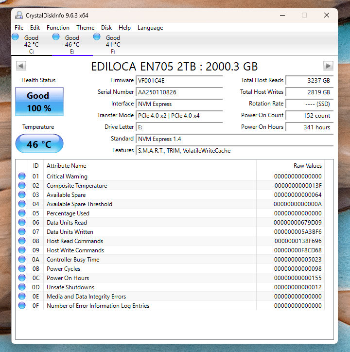Click the Firmware field VF001C4E
This screenshot has height=352, width=350.
pyautogui.click(x=179, y=80)
